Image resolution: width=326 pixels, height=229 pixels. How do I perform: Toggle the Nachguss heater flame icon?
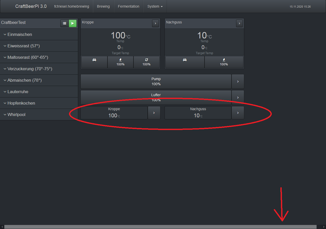tap(224, 62)
